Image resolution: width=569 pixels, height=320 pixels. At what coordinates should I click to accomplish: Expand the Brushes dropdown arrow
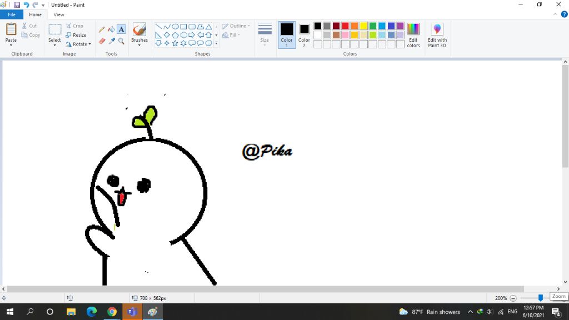tap(139, 46)
